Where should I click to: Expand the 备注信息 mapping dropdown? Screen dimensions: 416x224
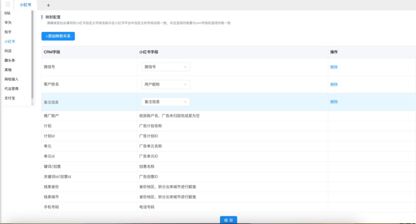tap(165, 102)
